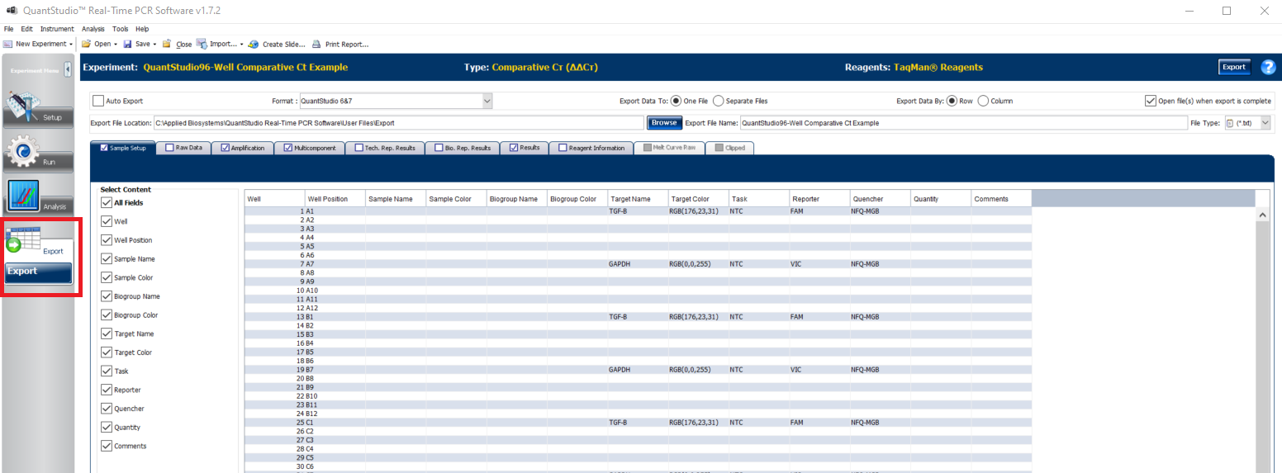Uncheck the Well Position field checkbox

106,240
